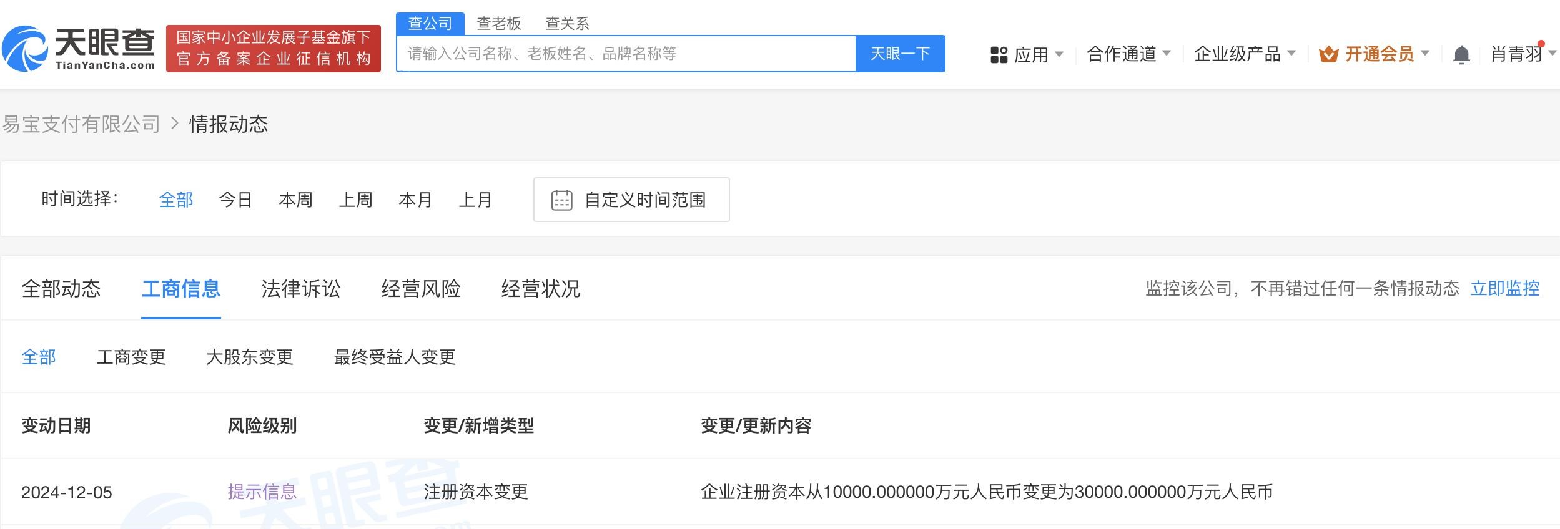
Task: Click the TianYanCha logo icon
Action: coord(25,49)
